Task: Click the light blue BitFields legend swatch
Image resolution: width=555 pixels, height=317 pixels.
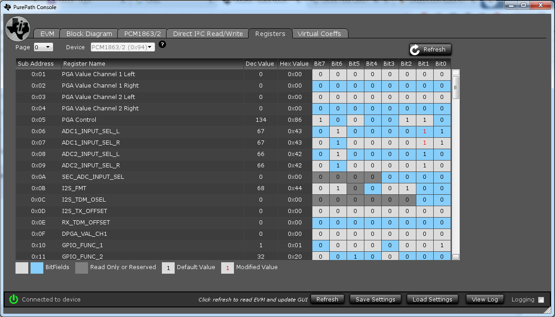Action: pyautogui.click(x=37, y=268)
